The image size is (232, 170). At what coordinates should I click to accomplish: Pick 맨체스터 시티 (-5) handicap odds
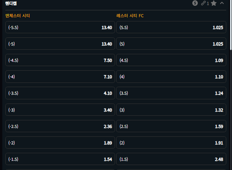(60, 44)
